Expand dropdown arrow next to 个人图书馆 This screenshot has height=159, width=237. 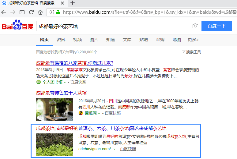click(x=65, y=82)
